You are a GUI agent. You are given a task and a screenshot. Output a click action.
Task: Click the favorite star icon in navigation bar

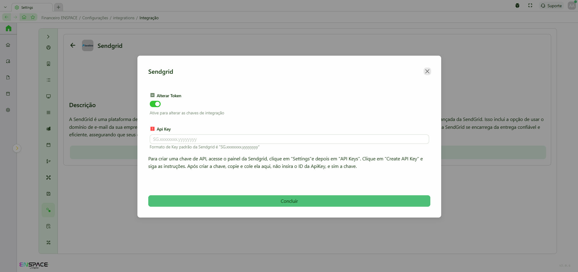tap(33, 17)
